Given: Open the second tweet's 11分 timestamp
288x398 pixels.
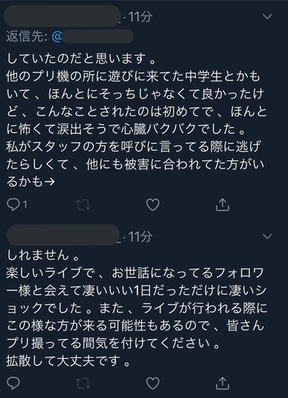Looking at the screenshot, I should tap(140, 236).
